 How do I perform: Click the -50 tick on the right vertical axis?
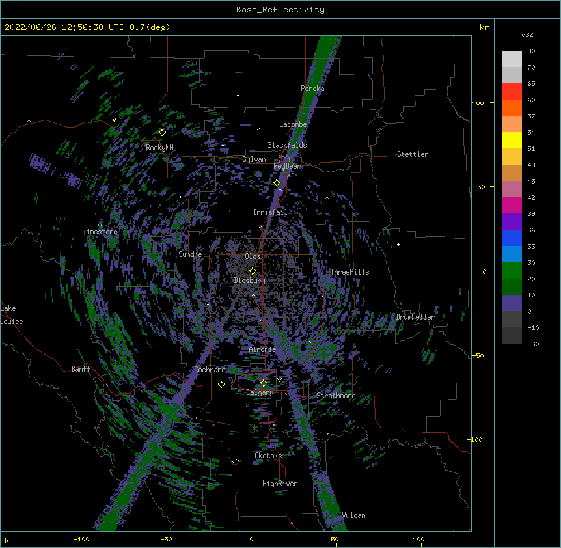(478, 355)
